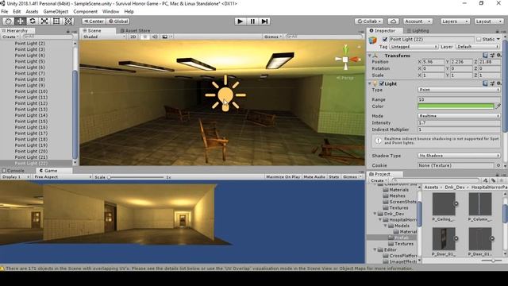Open Transform component settings gear
Viewport: 508px width, 286px height.
click(498, 56)
